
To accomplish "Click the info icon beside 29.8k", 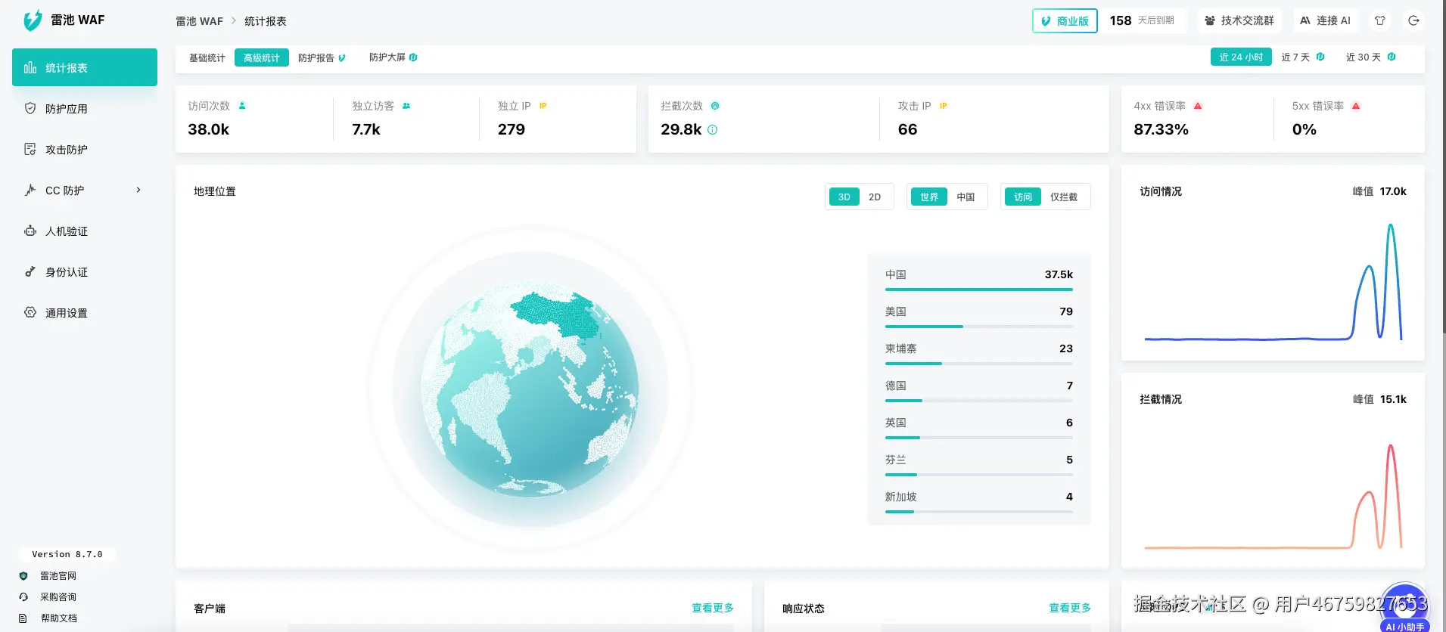I will pyautogui.click(x=712, y=130).
